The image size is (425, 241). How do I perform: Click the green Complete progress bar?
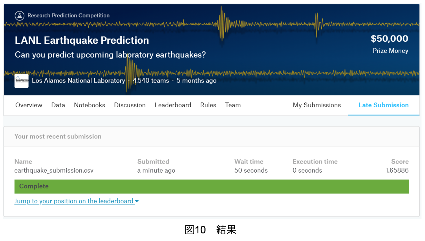click(211, 186)
